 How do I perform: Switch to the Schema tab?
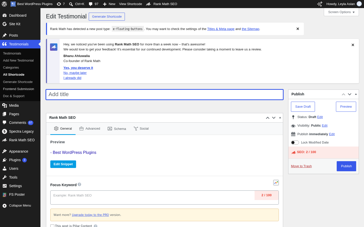click(x=117, y=129)
